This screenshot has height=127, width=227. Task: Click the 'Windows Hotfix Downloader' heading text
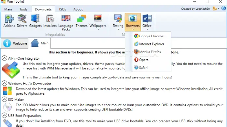pos(30,84)
